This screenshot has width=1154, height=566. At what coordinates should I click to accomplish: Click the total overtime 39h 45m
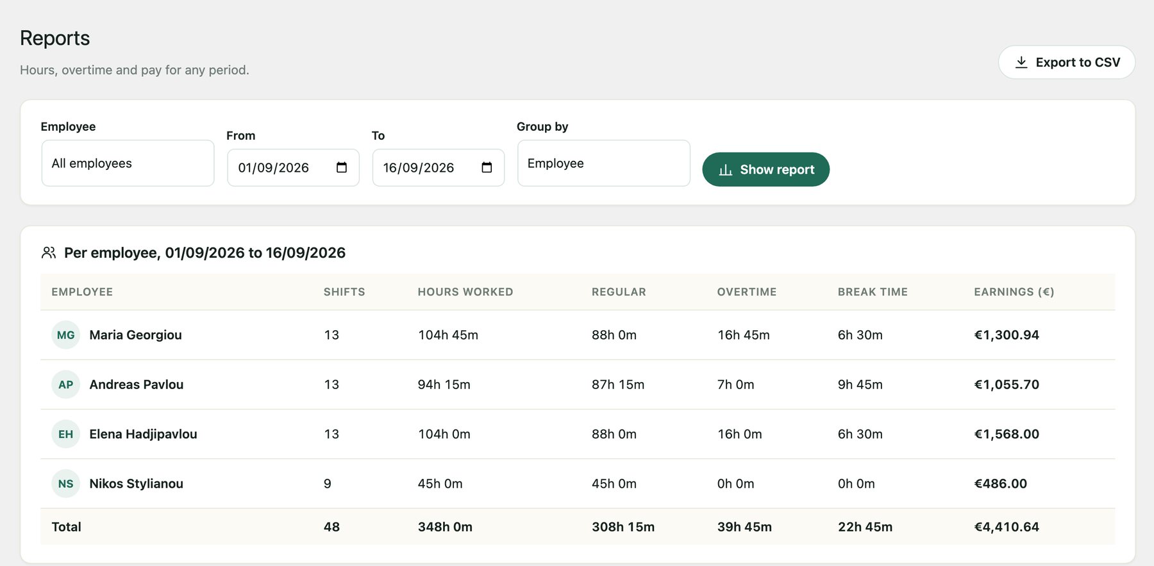(x=744, y=527)
